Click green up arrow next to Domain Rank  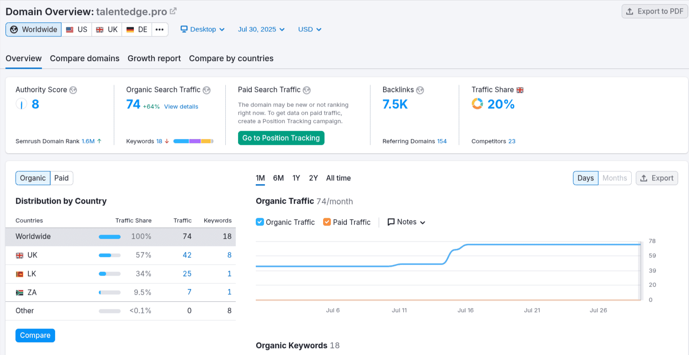pyautogui.click(x=99, y=141)
